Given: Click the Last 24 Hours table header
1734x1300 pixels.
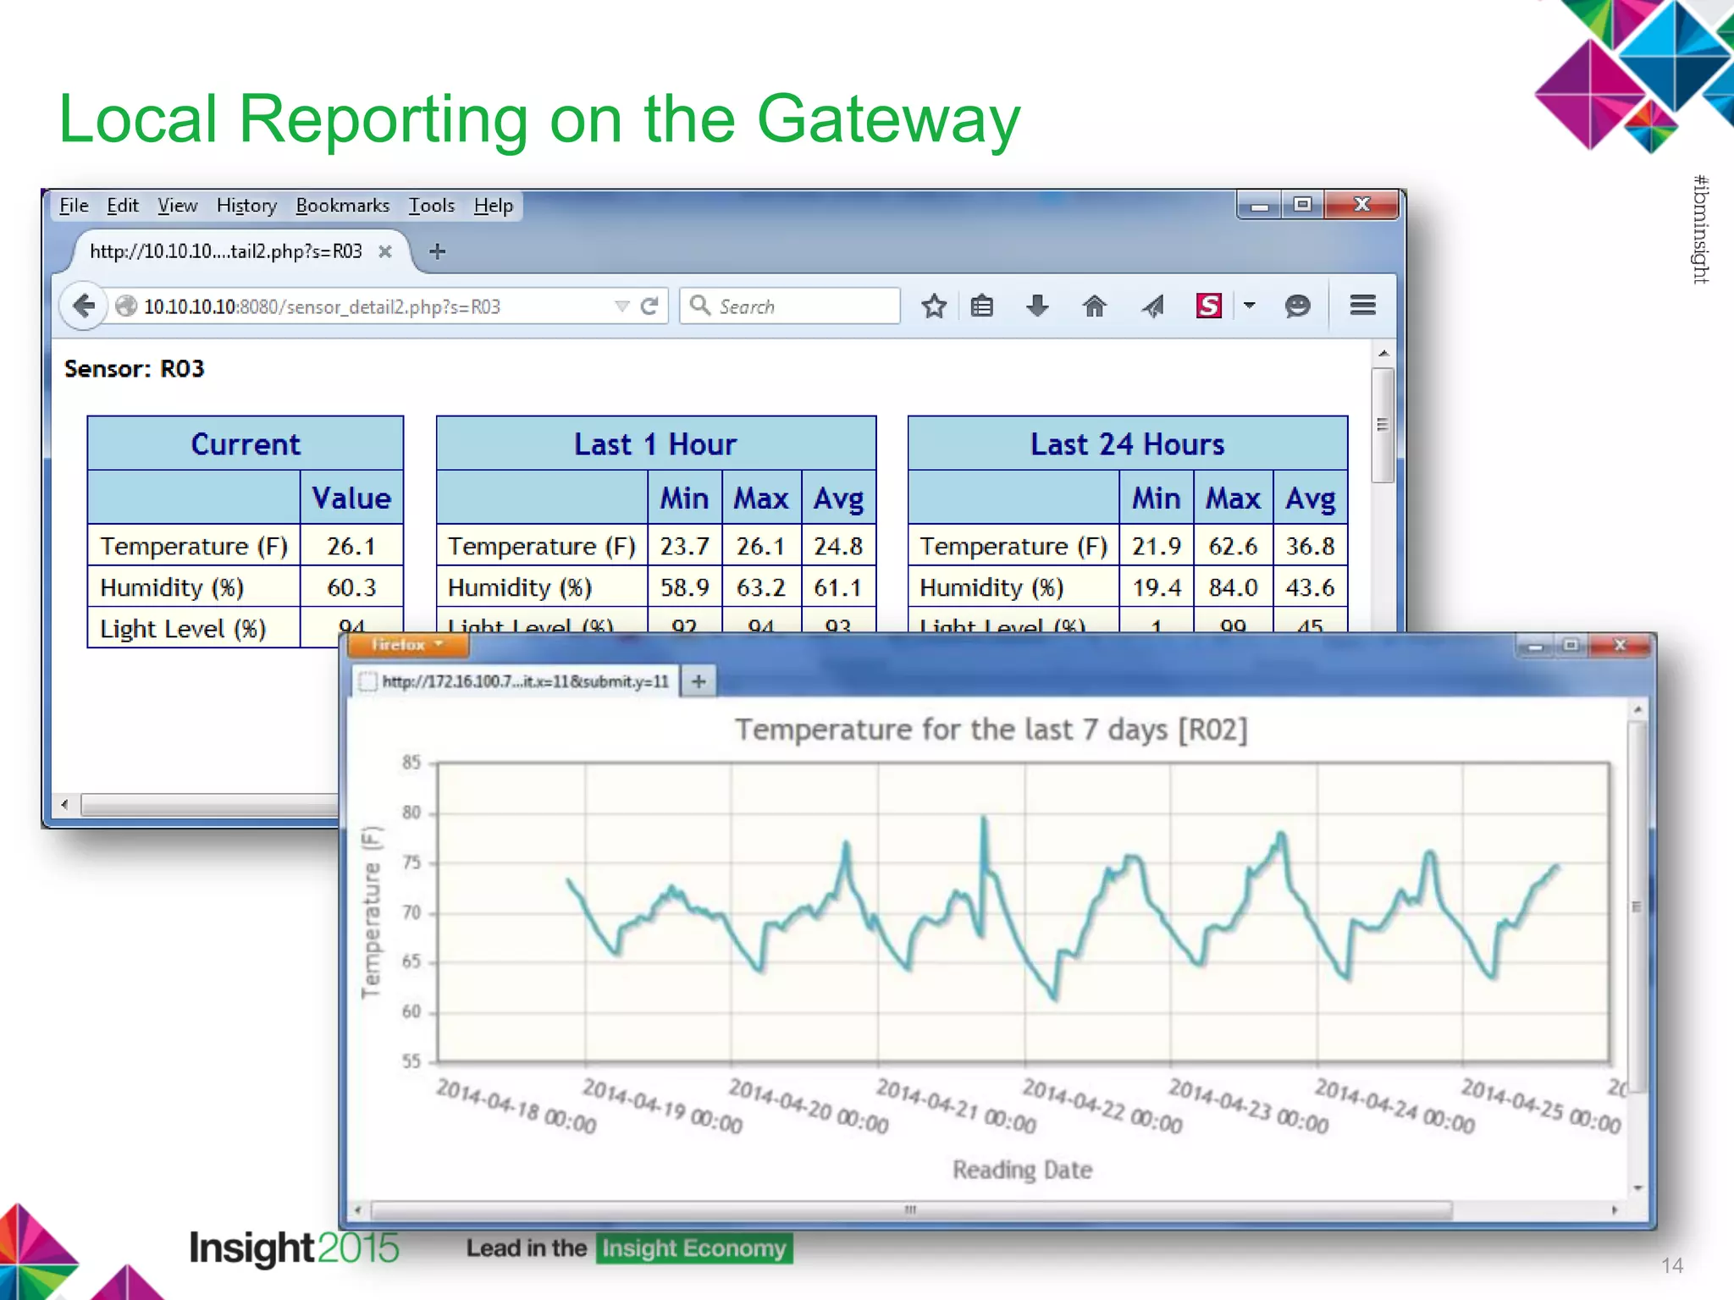Looking at the screenshot, I should (1128, 443).
